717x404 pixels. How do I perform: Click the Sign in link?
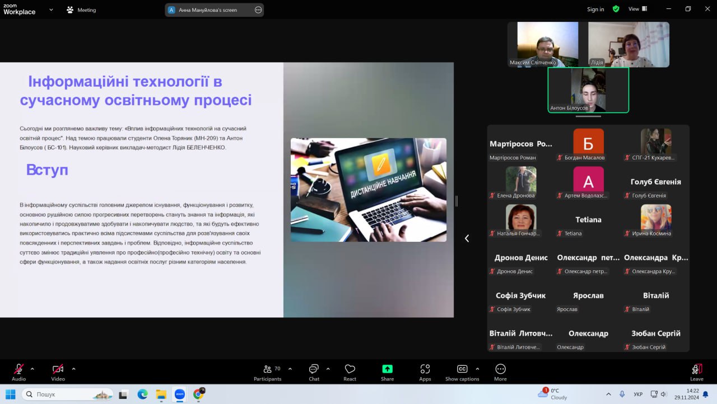[595, 10]
